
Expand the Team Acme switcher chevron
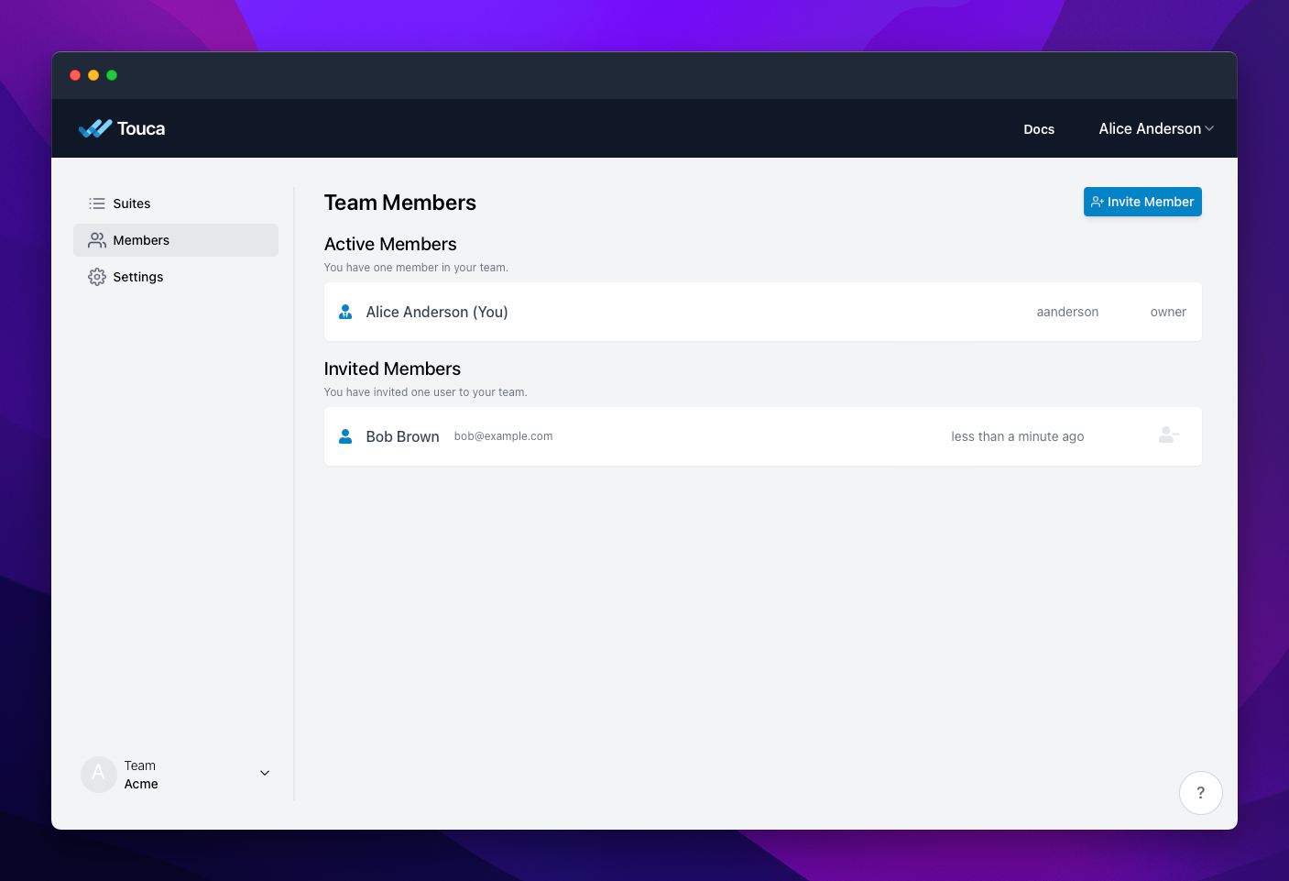pyautogui.click(x=265, y=773)
